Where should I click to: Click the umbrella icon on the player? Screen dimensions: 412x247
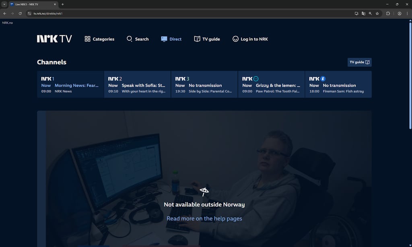click(204, 192)
